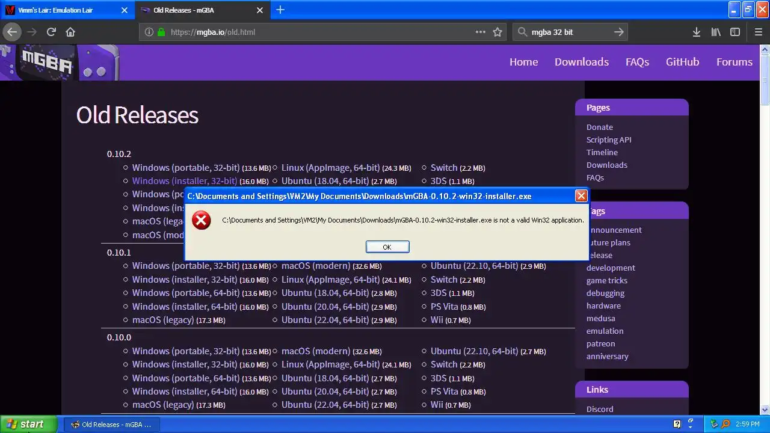Image resolution: width=770 pixels, height=433 pixels.
Task: Go back to the previous page
Action: pyautogui.click(x=12, y=32)
